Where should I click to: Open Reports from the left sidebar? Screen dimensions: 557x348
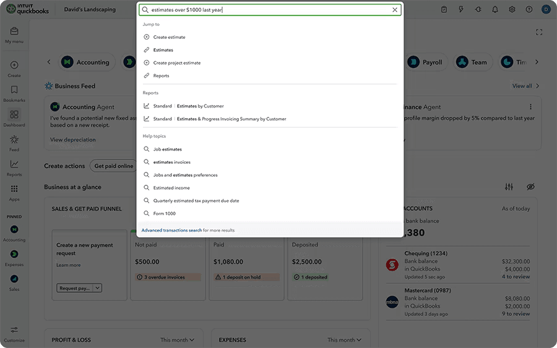pyautogui.click(x=14, y=164)
